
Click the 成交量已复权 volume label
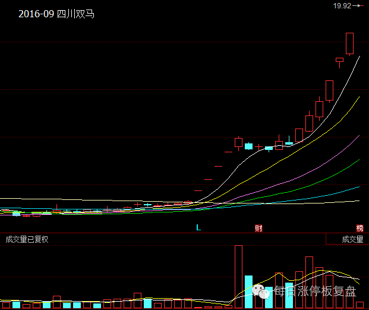point(27,239)
